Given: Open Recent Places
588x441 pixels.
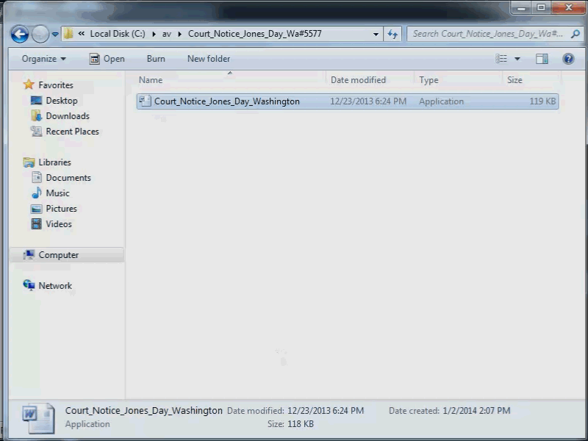Looking at the screenshot, I should 72,132.
